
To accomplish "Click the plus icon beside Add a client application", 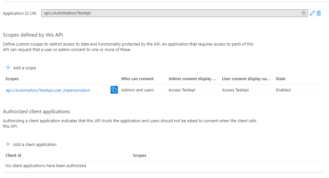I will [x=8, y=144].
